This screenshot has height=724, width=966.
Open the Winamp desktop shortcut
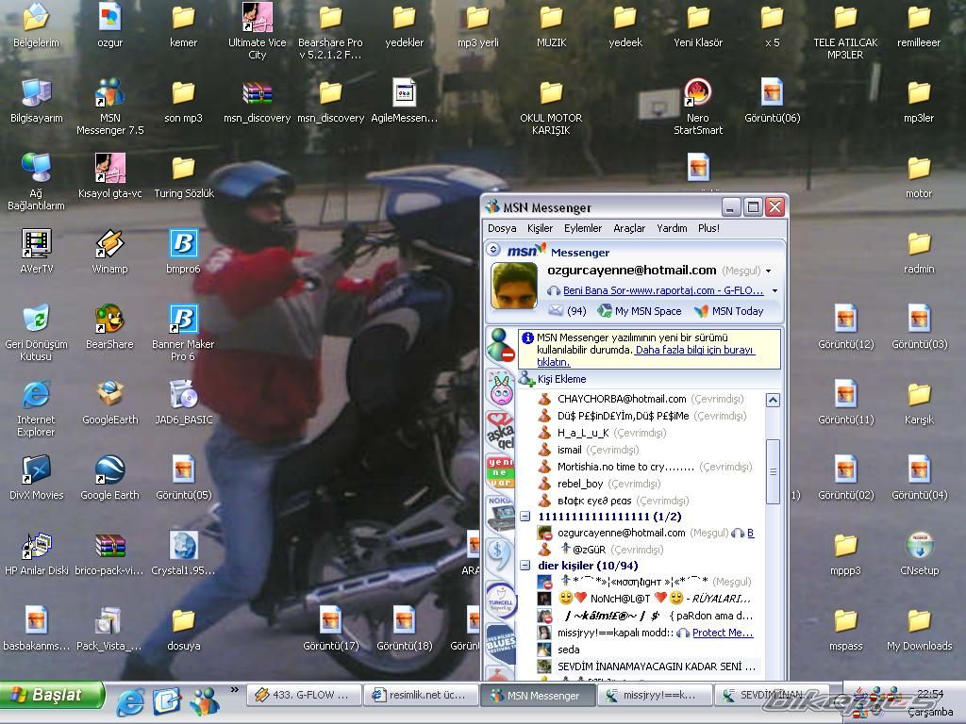pyautogui.click(x=109, y=252)
